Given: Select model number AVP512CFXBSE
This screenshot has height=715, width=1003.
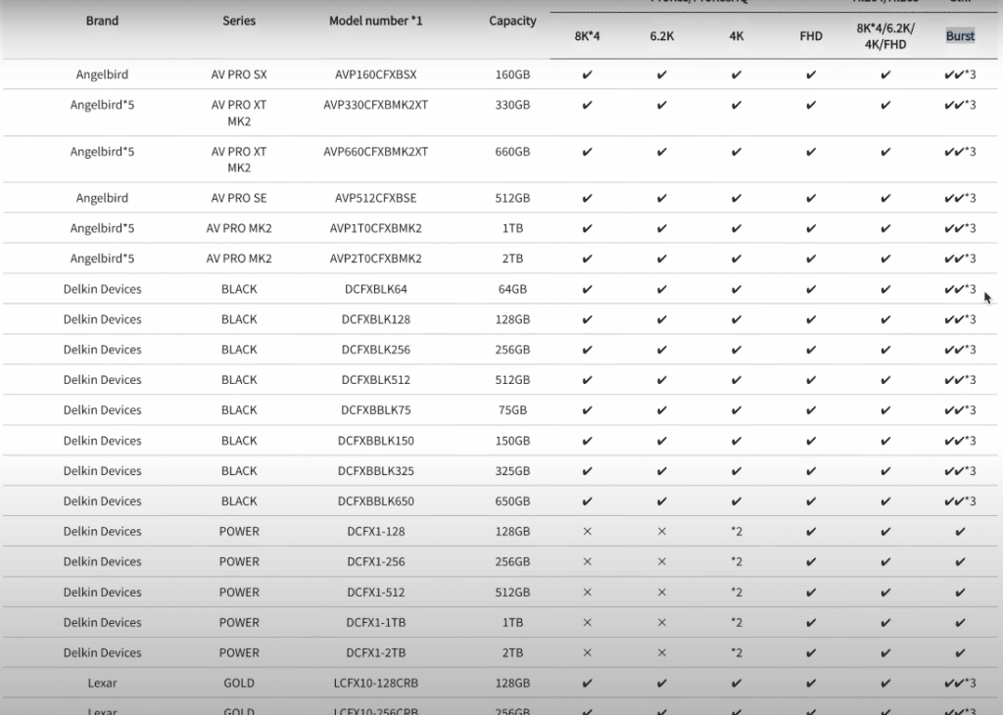Looking at the screenshot, I should click(376, 198).
